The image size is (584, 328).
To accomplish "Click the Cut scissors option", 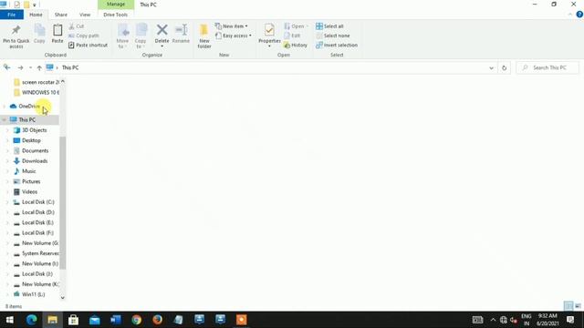I will click(x=77, y=26).
